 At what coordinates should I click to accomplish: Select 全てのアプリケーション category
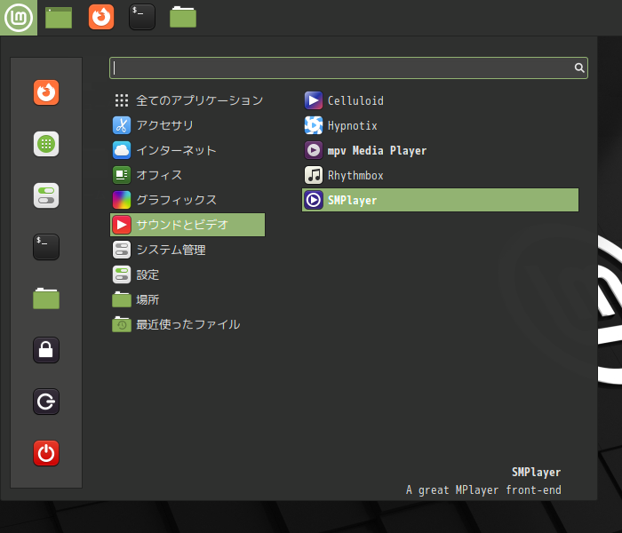click(187, 100)
